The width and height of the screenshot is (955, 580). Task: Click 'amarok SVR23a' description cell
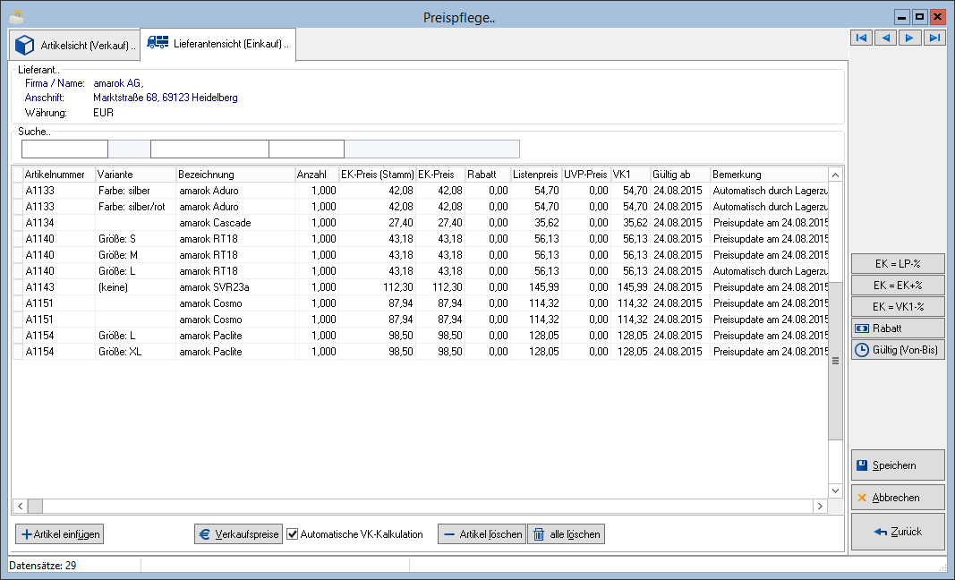tap(235, 287)
